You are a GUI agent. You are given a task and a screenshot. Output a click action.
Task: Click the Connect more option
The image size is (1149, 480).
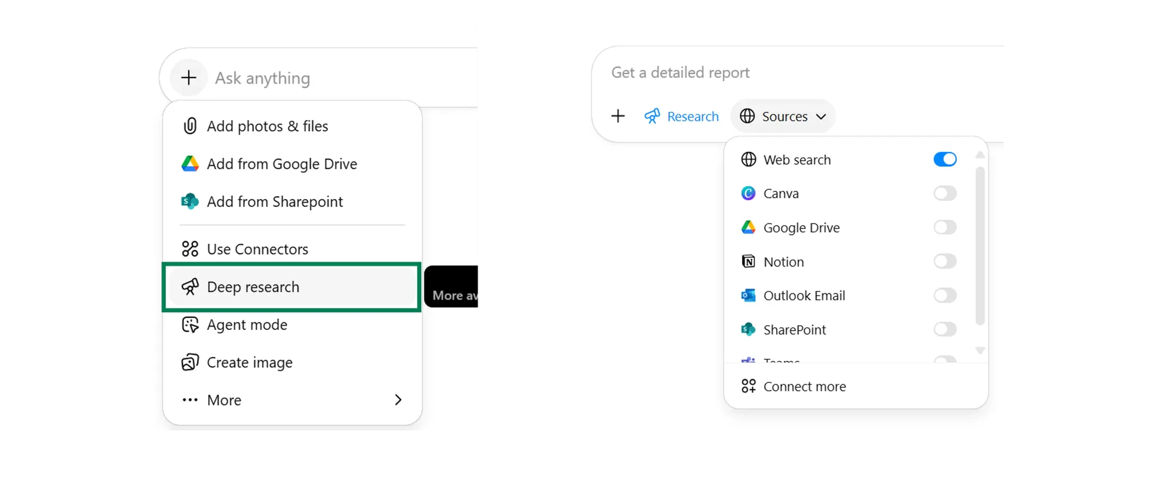point(804,386)
